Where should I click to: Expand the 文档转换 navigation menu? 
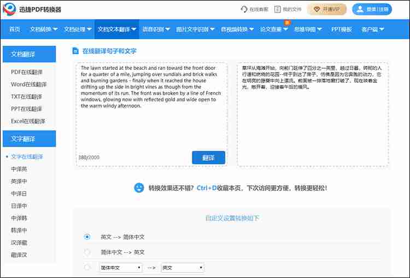coord(44,29)
